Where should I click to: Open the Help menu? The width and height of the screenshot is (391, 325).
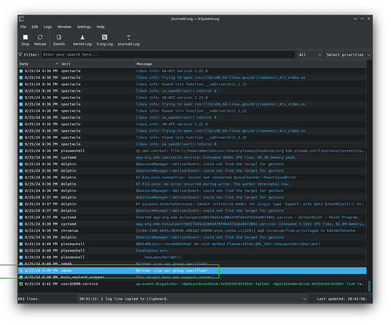tap(100, 27)
